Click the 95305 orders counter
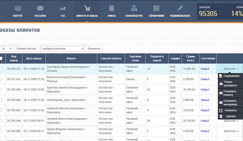Image resolution: width=243 pixels, height=141 pixels. 208,14
